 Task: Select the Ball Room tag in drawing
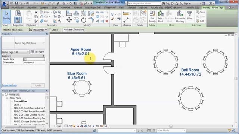190,72
